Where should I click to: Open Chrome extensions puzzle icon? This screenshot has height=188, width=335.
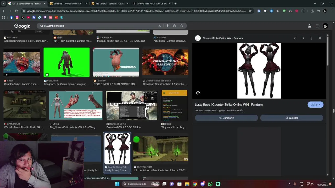click(x=303, y=11)
